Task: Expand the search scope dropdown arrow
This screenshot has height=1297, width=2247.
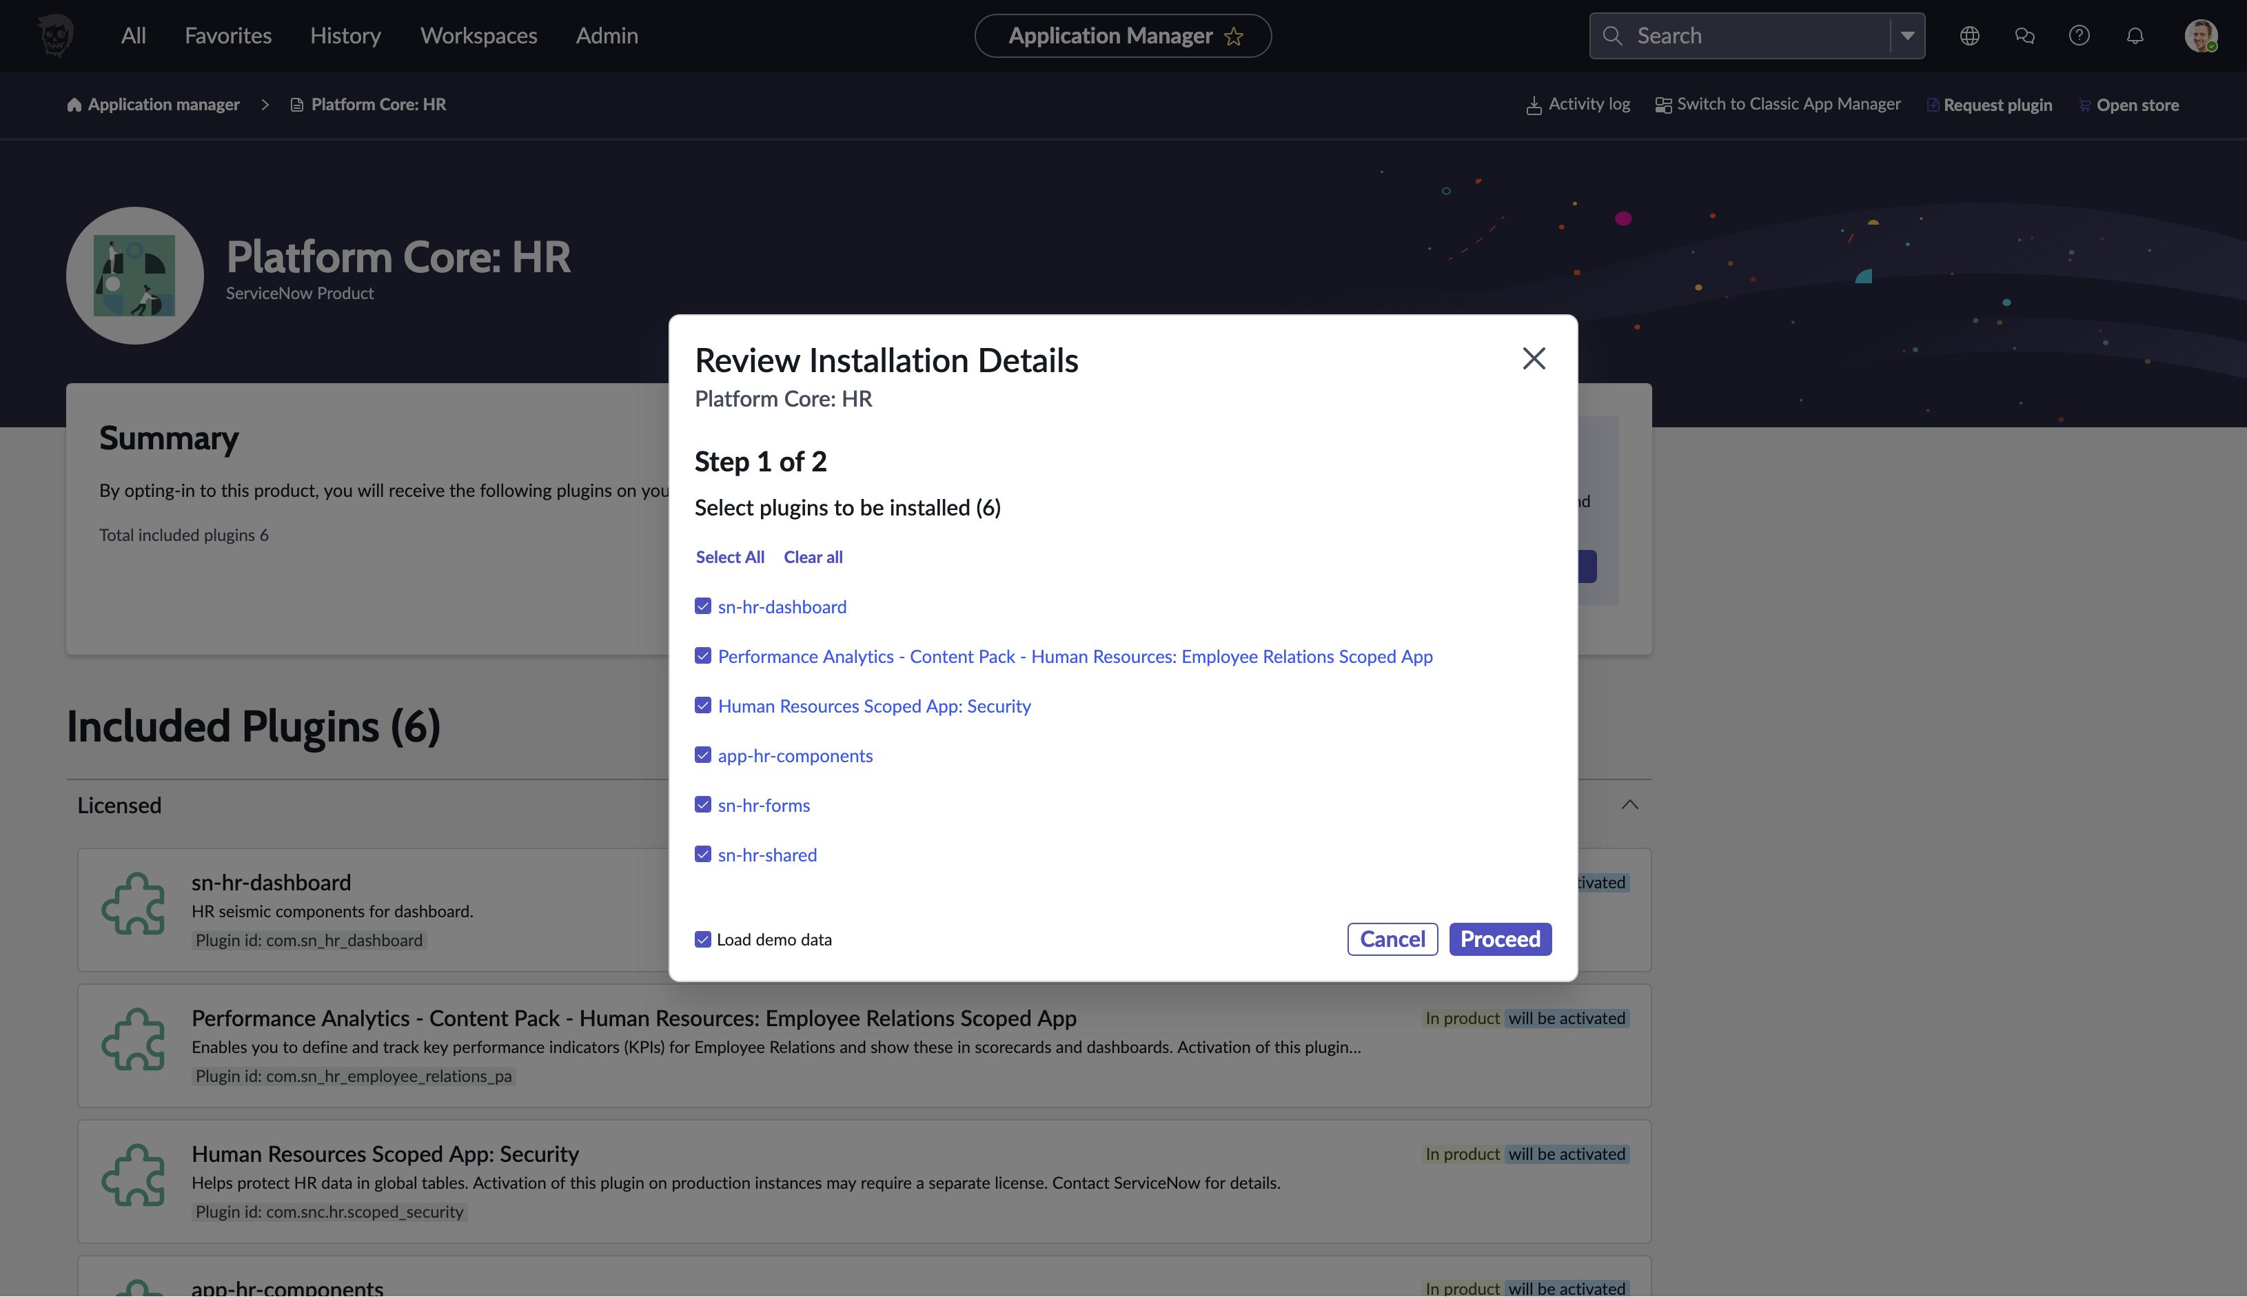Action: click(x=1907, y=36)
